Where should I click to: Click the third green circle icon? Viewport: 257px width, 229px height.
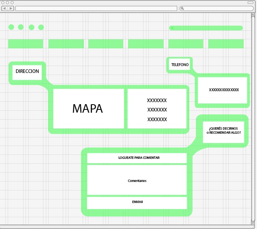click(31, 27)
